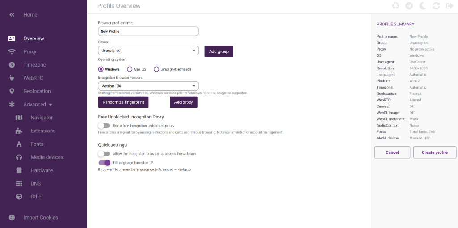458x228 pixels.
Task: Click the refresh sync arrows icon
Action: [436, 6]
